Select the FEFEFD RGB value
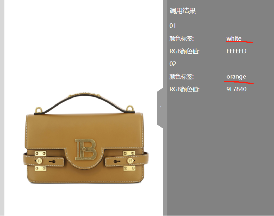The width and height of the screenshot is (274, 216). coord(236,51)
